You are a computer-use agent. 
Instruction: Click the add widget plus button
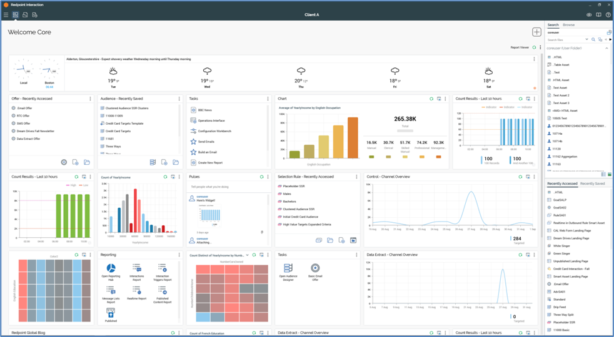point(536,32)
